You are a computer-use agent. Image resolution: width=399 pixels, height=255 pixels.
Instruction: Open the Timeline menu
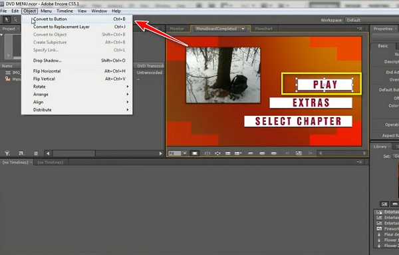pyautogui.click(x=65, y=11)
